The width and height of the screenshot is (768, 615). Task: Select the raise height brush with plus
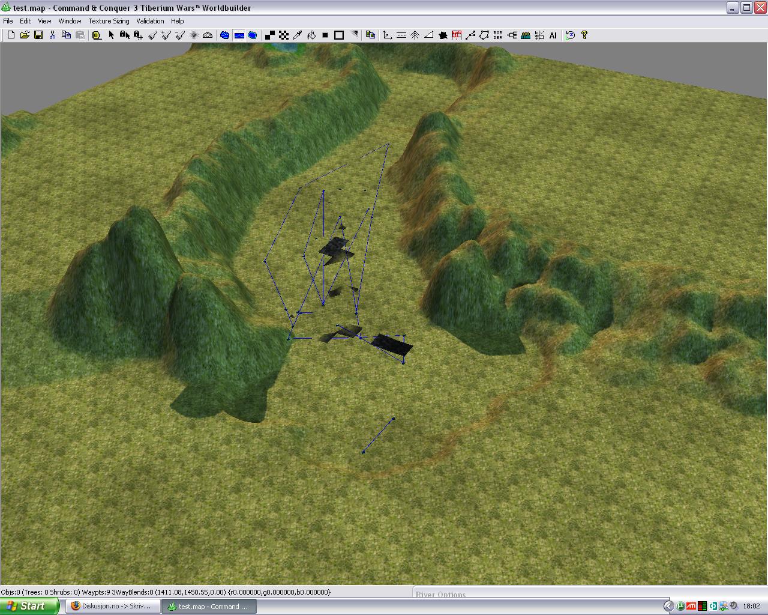point(166,35)
